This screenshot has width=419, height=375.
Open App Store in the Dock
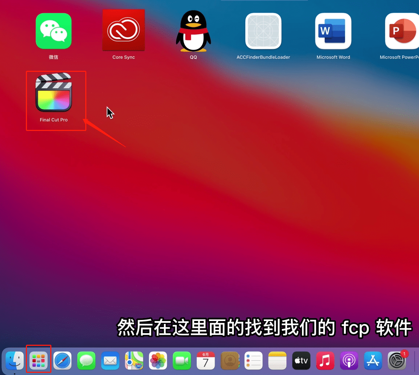point(373,360)
